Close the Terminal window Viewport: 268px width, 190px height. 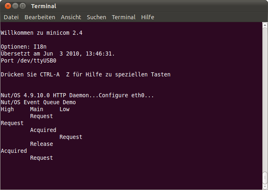pyautogui.click(x=8, y=6)
